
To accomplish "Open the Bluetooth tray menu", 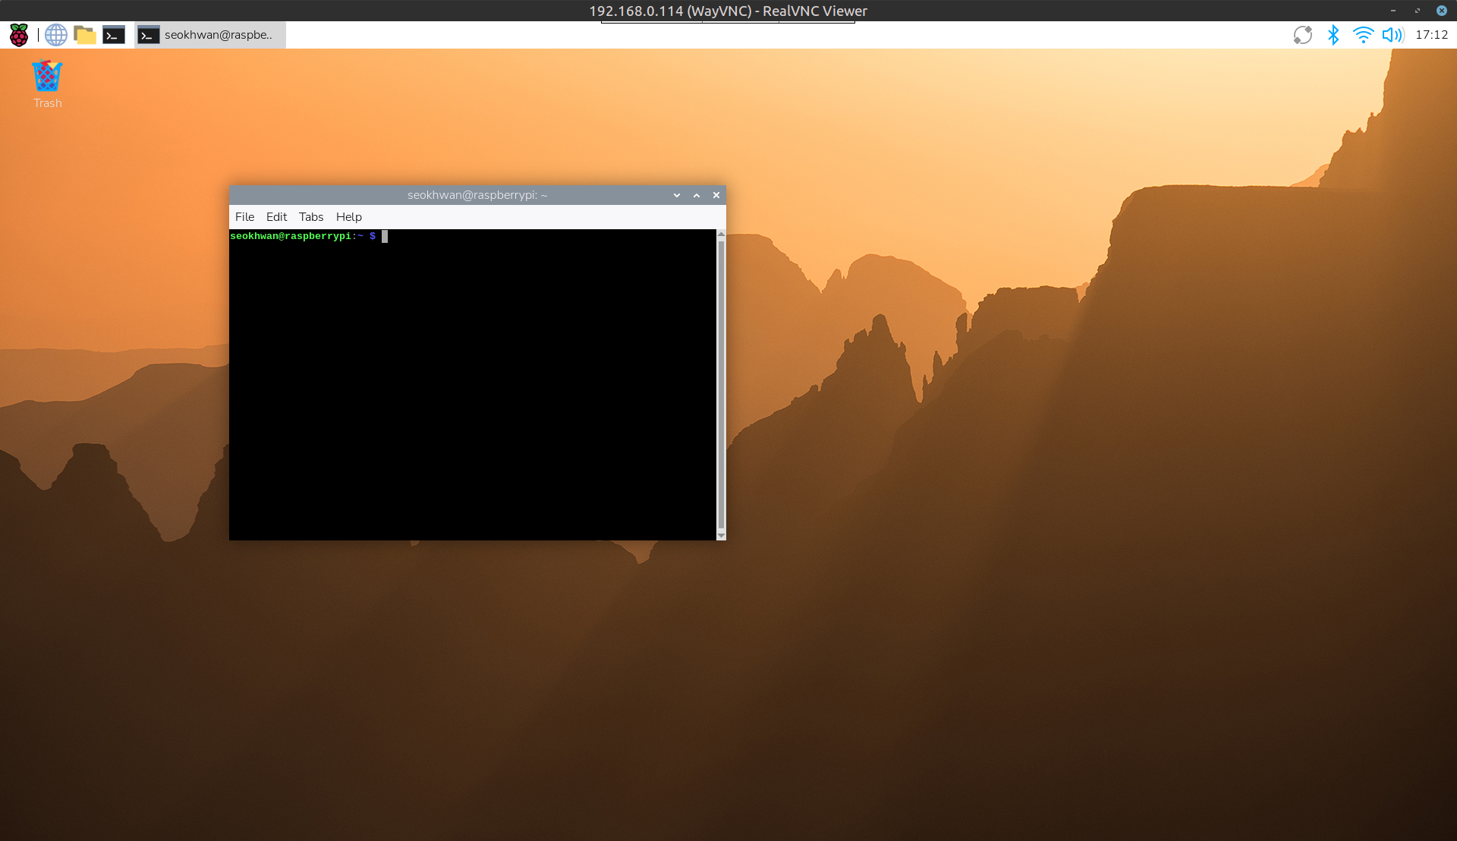I will pyautogui.click(x=1333, y=35).
